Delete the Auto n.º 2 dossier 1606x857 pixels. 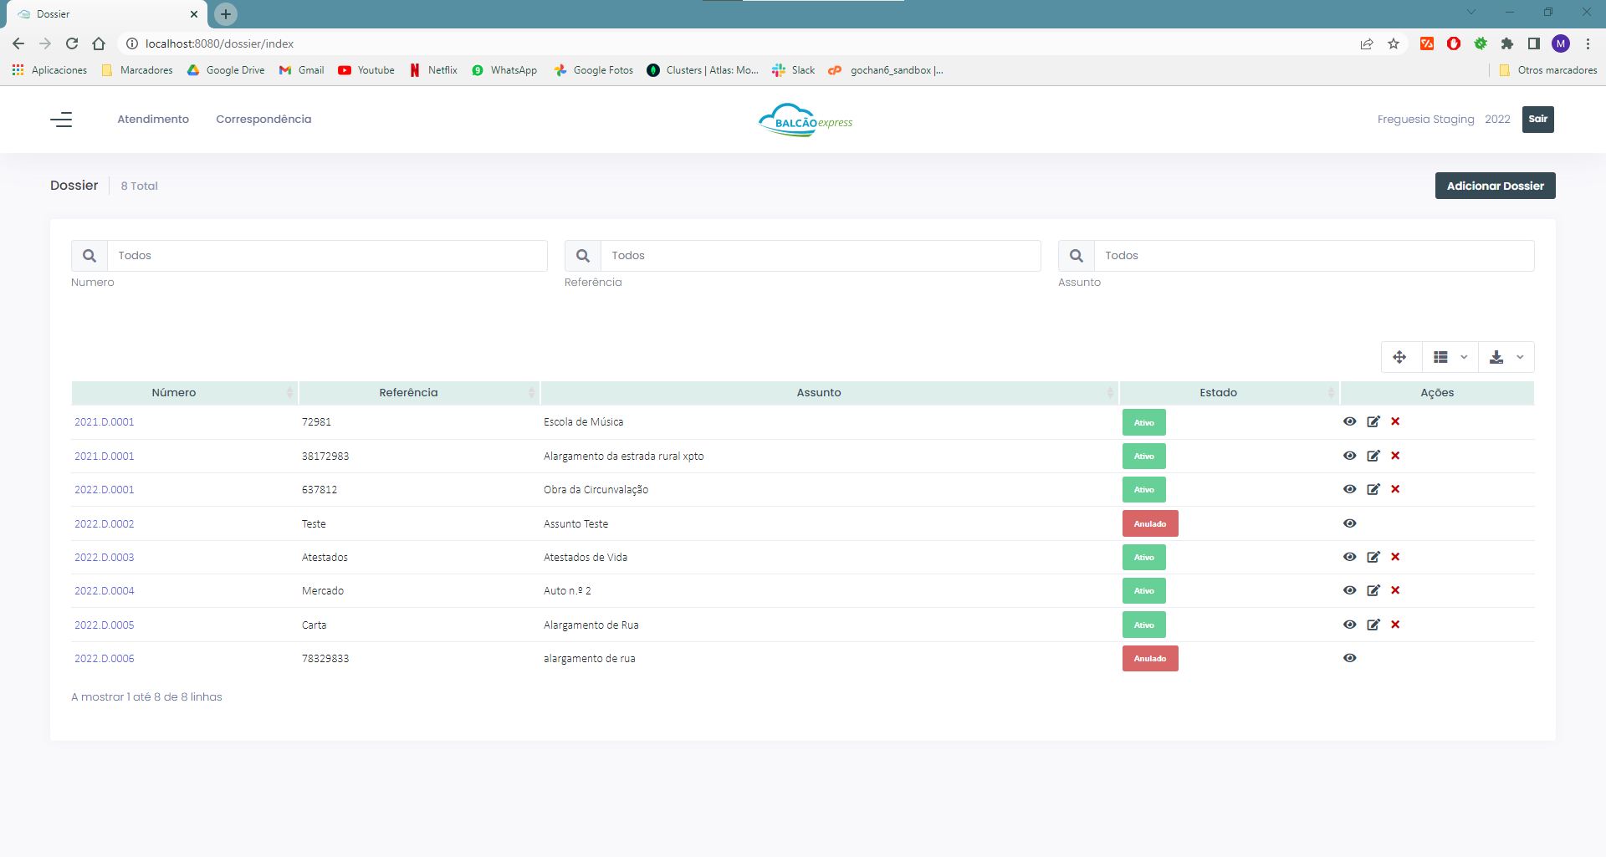tap(1395, 590)
